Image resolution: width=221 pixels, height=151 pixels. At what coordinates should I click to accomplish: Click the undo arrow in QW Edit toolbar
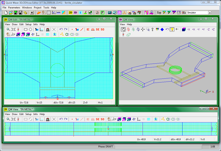(61, 29)
